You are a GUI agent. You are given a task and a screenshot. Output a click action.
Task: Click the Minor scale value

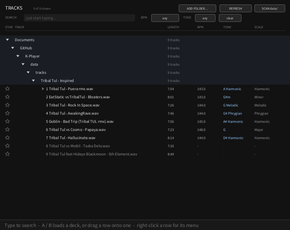[259, 97]
